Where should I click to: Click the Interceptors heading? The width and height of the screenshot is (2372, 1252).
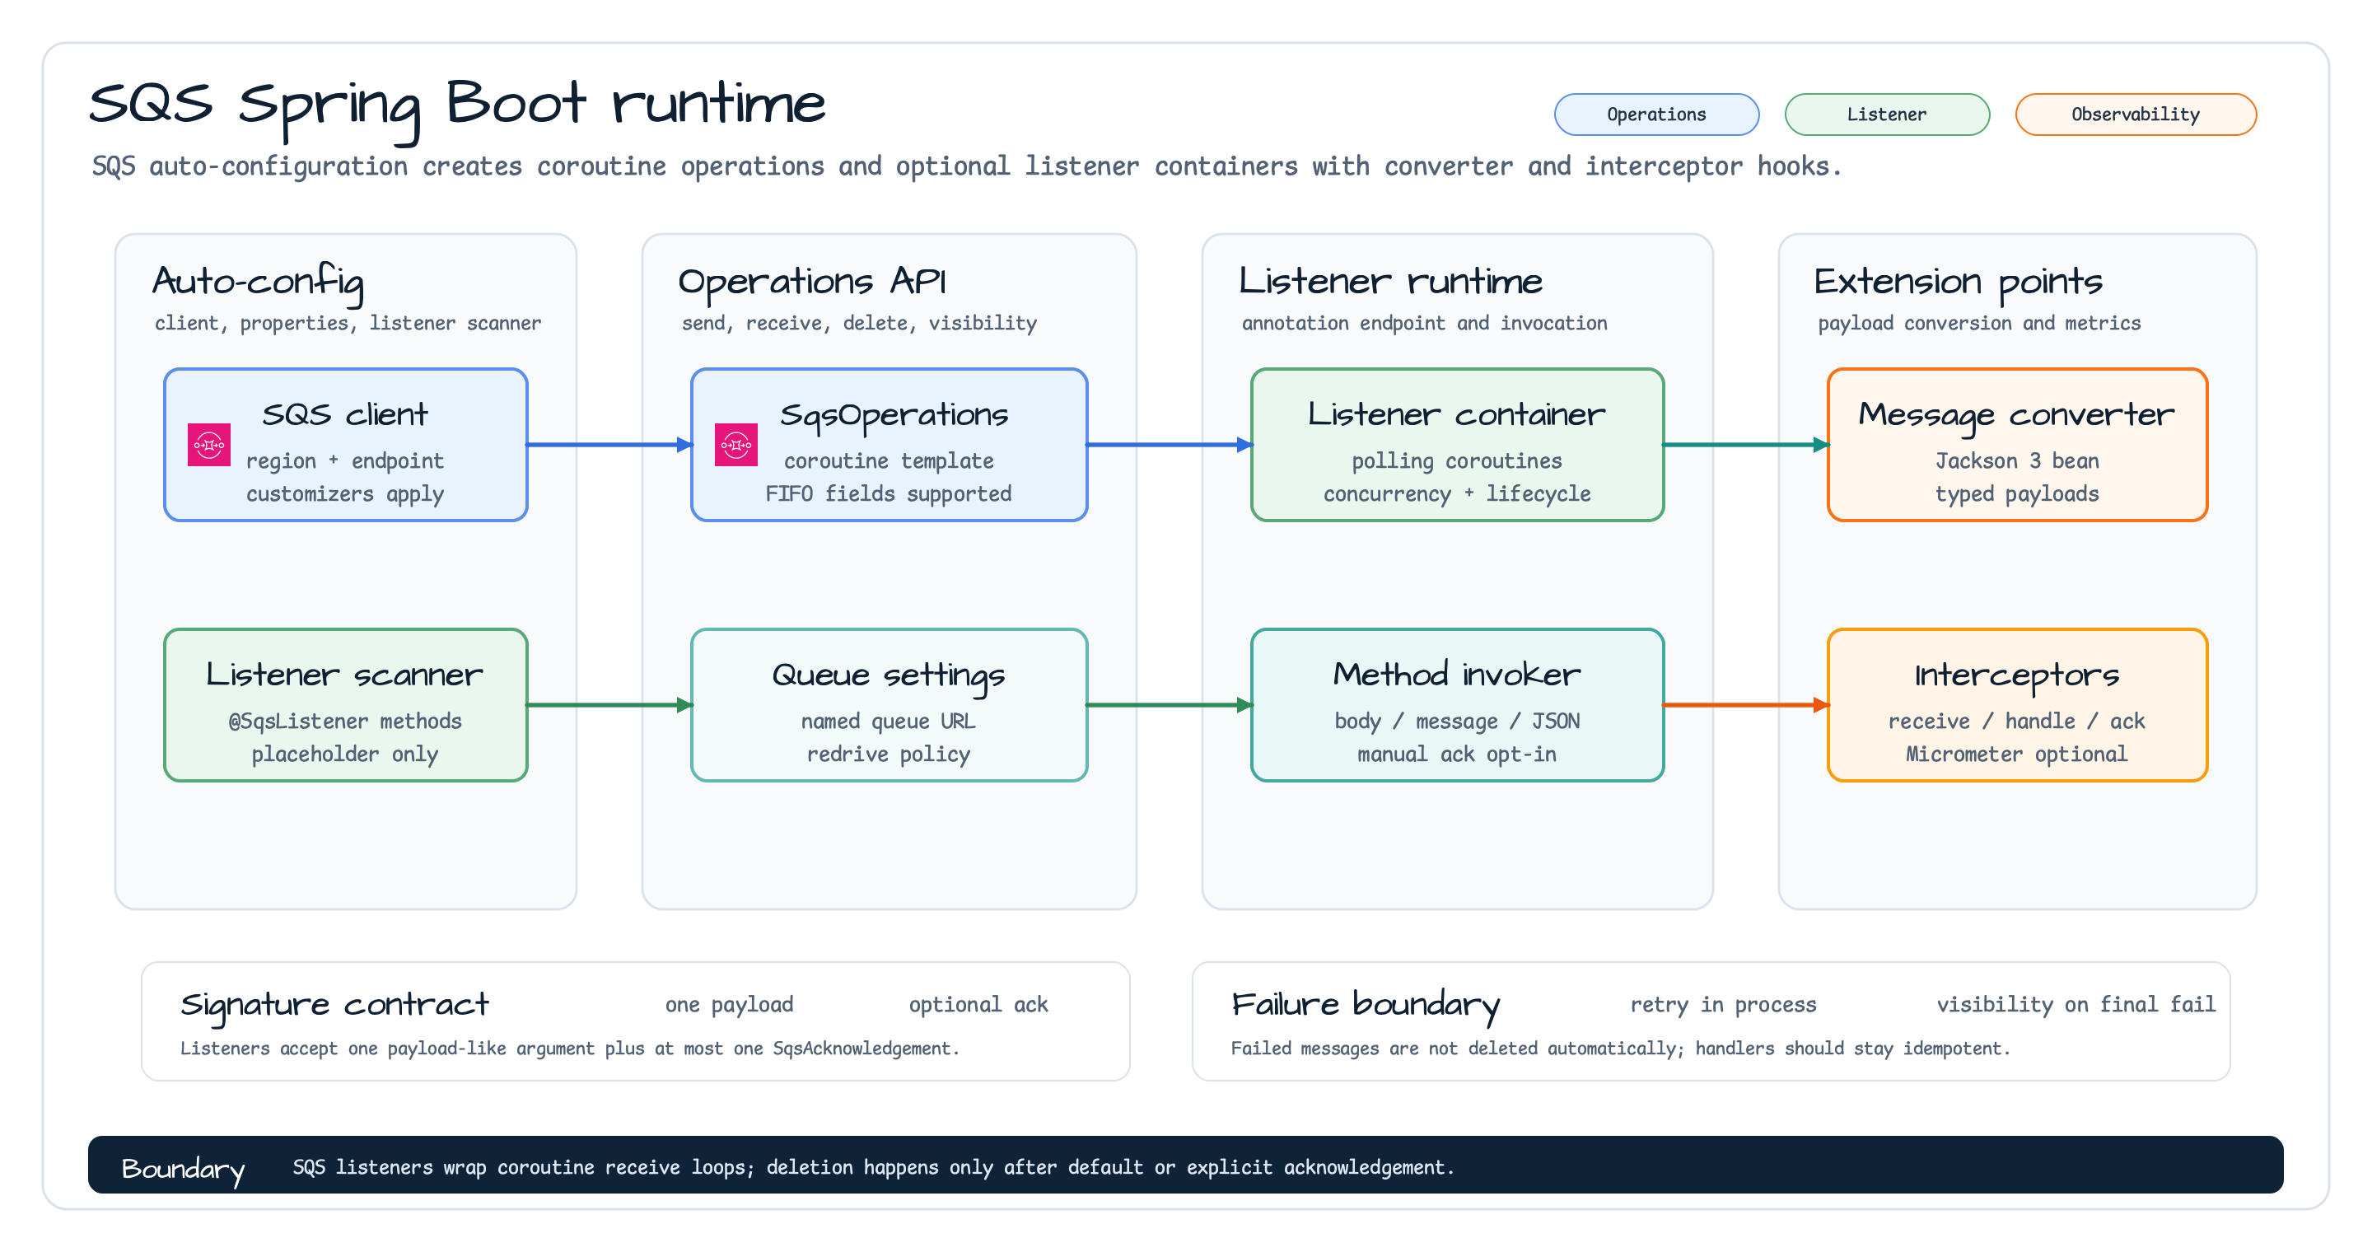[x=2016, y=676]
